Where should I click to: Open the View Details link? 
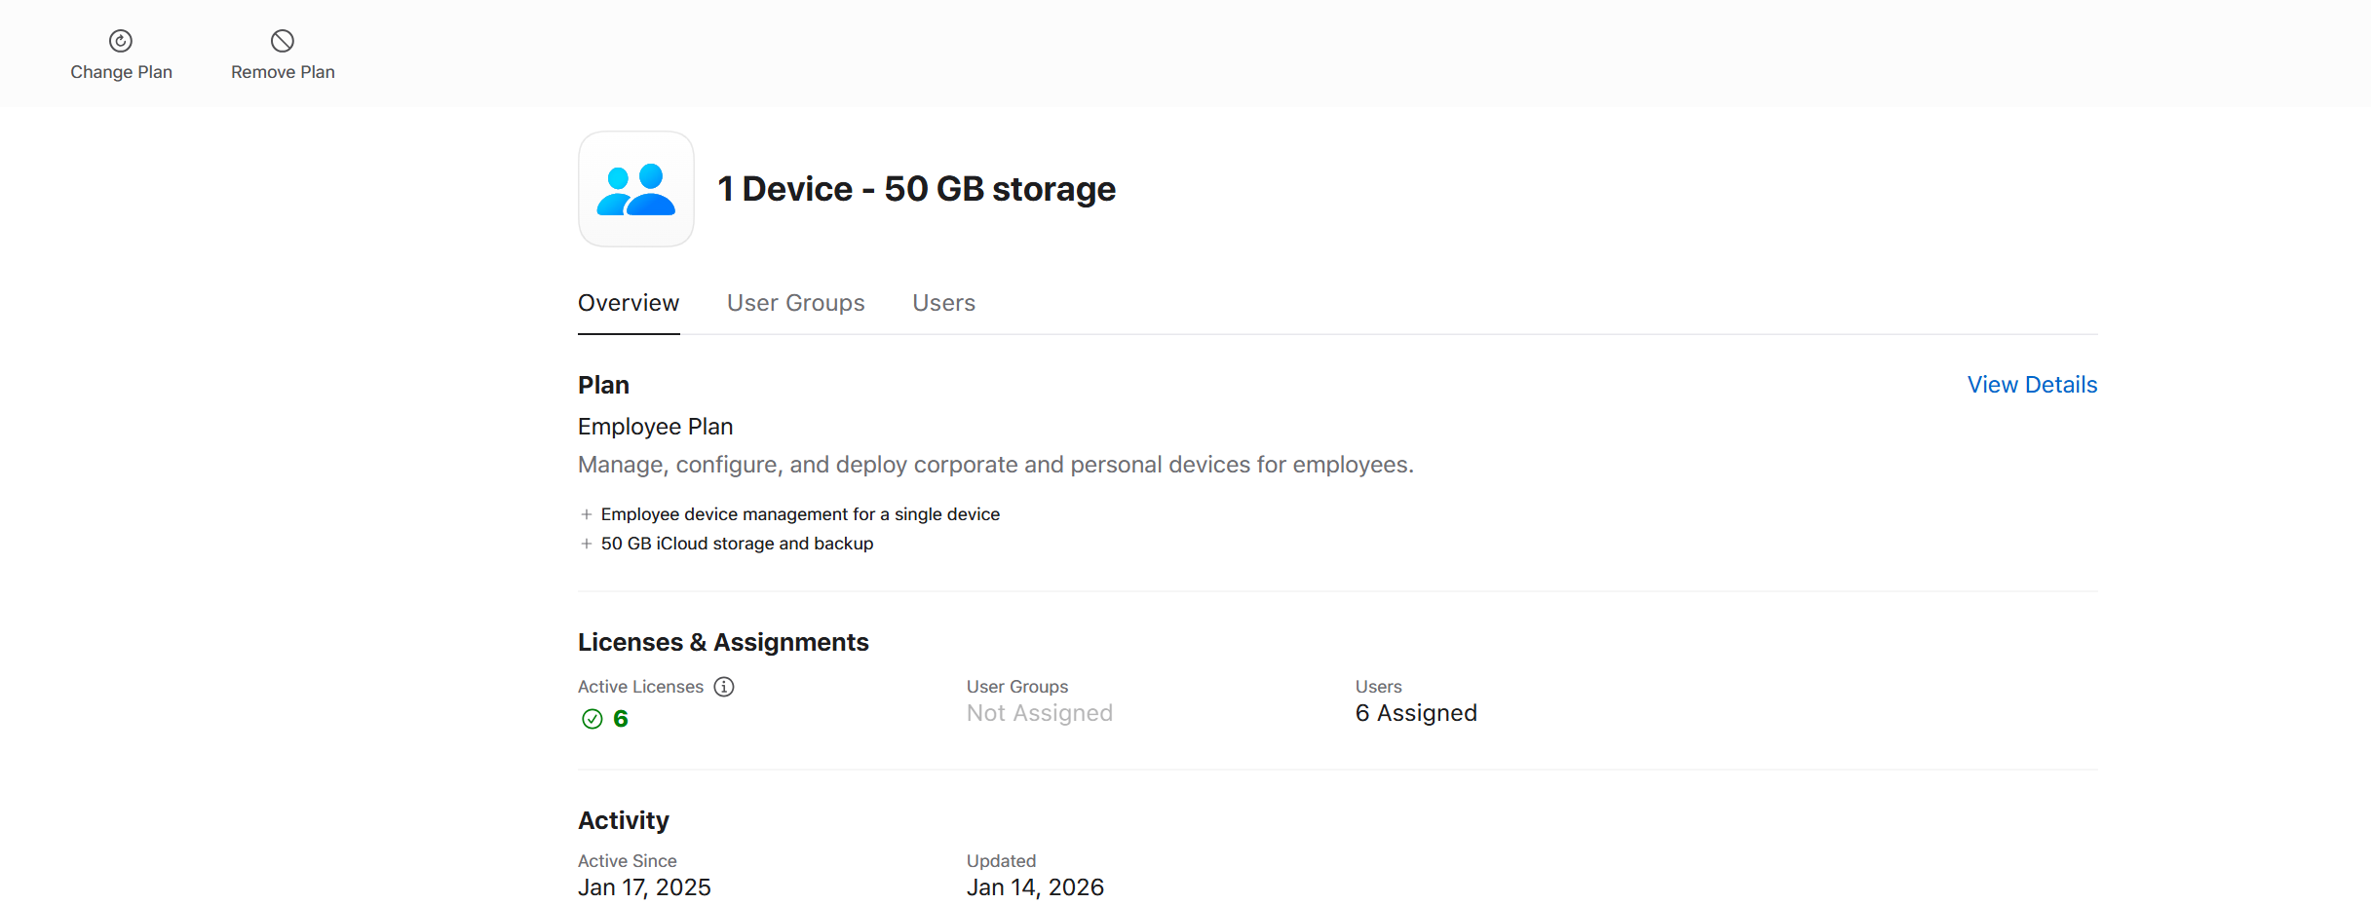2032,385
